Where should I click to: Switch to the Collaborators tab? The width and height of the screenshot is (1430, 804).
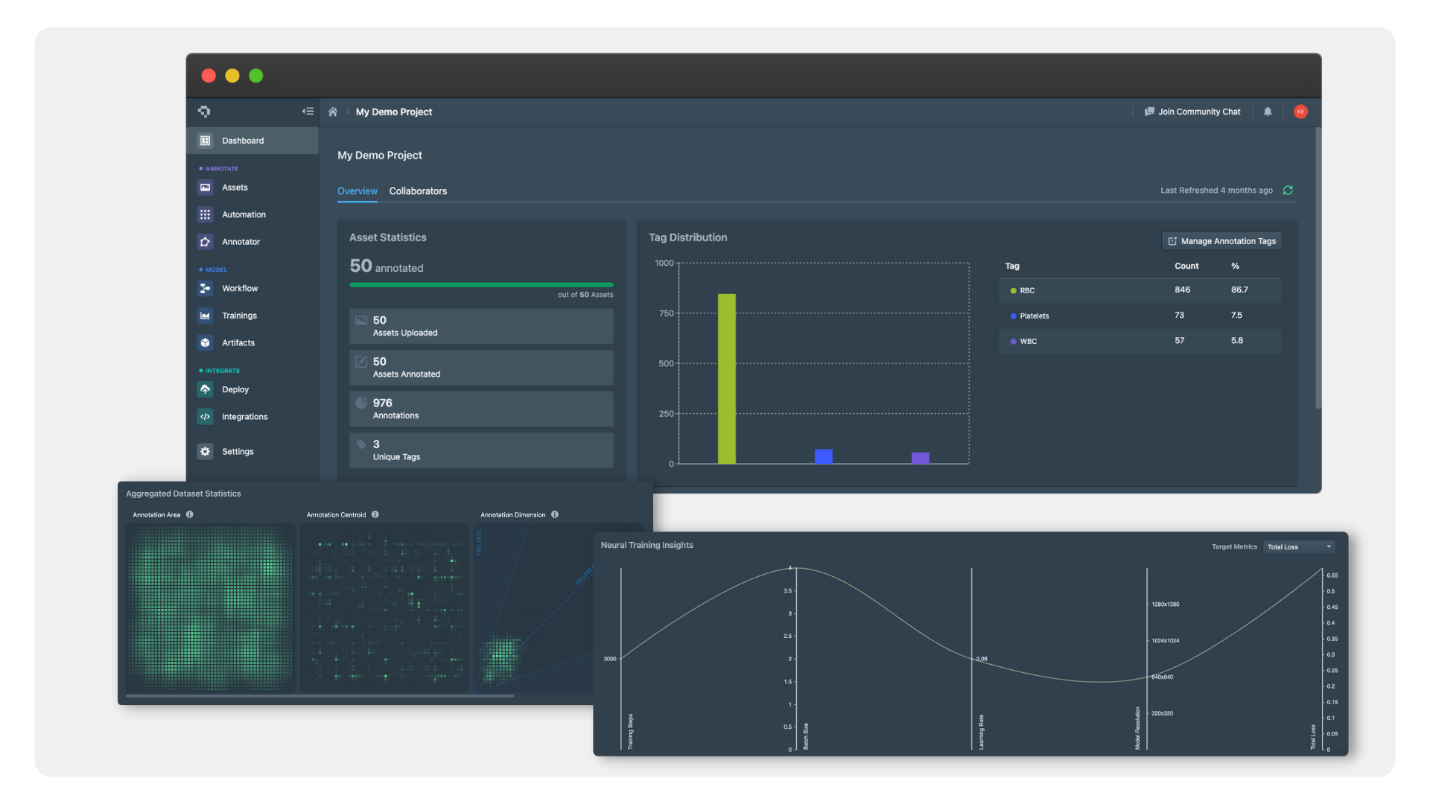418,191
